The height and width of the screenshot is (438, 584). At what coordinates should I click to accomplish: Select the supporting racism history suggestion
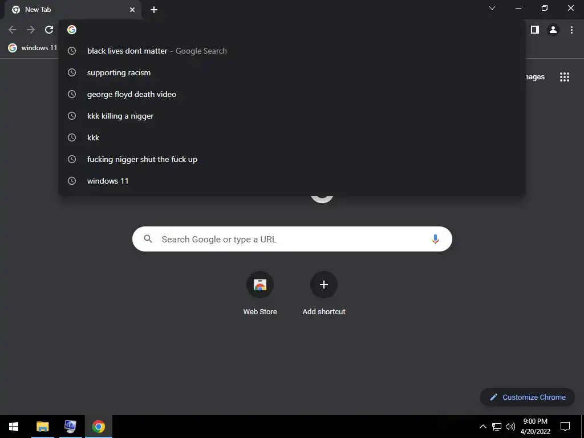coord(292,72)
